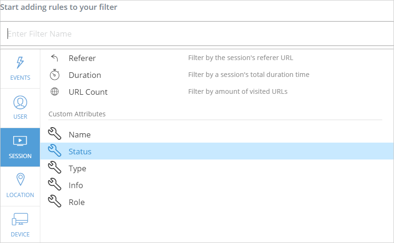Click wrench icon beside Role attribute

coord(55,202)
